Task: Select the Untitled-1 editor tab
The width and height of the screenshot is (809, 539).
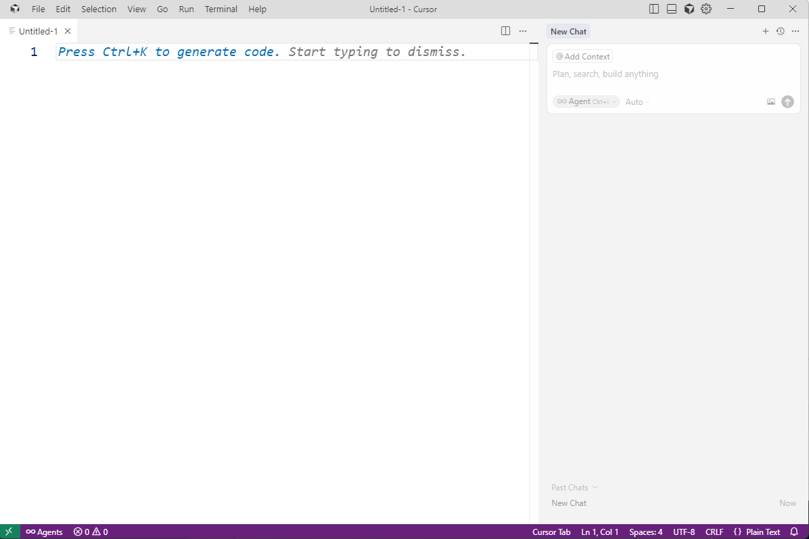Action: coord(37,31)
